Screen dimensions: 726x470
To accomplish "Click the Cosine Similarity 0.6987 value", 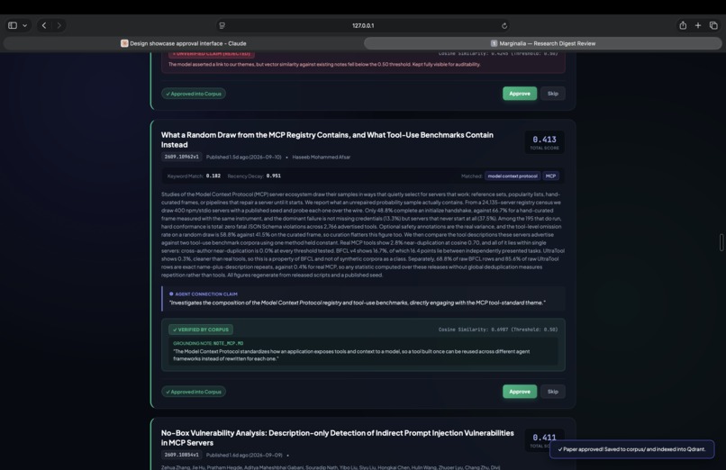I will tap(498, 330).
